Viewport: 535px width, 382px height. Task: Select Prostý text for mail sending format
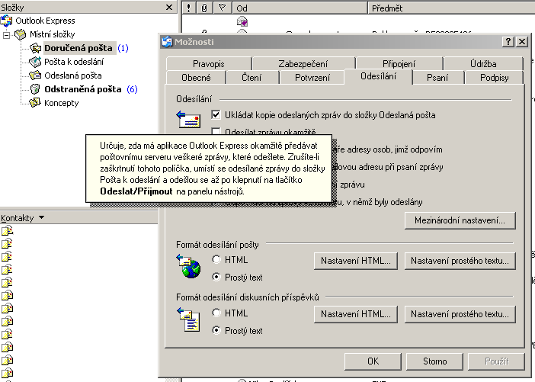pos(216,277)
